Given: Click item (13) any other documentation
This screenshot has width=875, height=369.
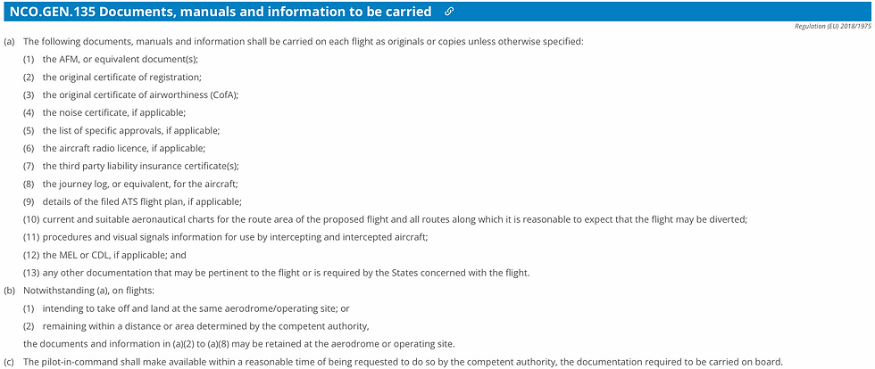Looking at the screenshot, I should click(x=275, y=273).
